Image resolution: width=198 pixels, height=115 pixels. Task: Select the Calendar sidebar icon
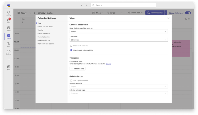coord(8,37)
